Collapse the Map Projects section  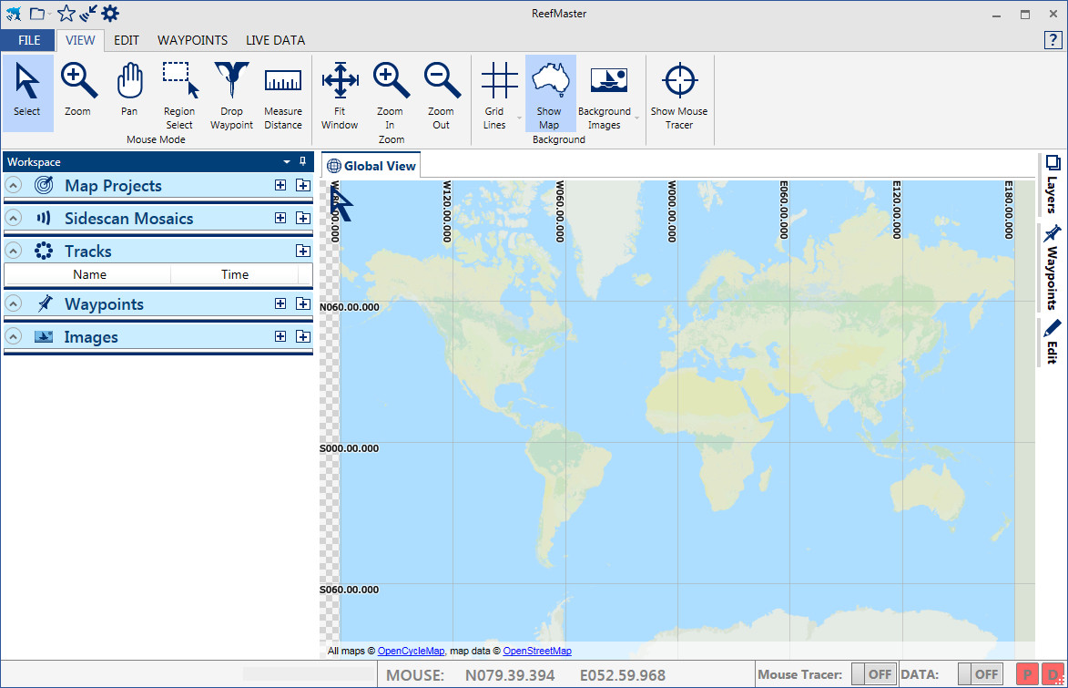[x=13, y=184]
